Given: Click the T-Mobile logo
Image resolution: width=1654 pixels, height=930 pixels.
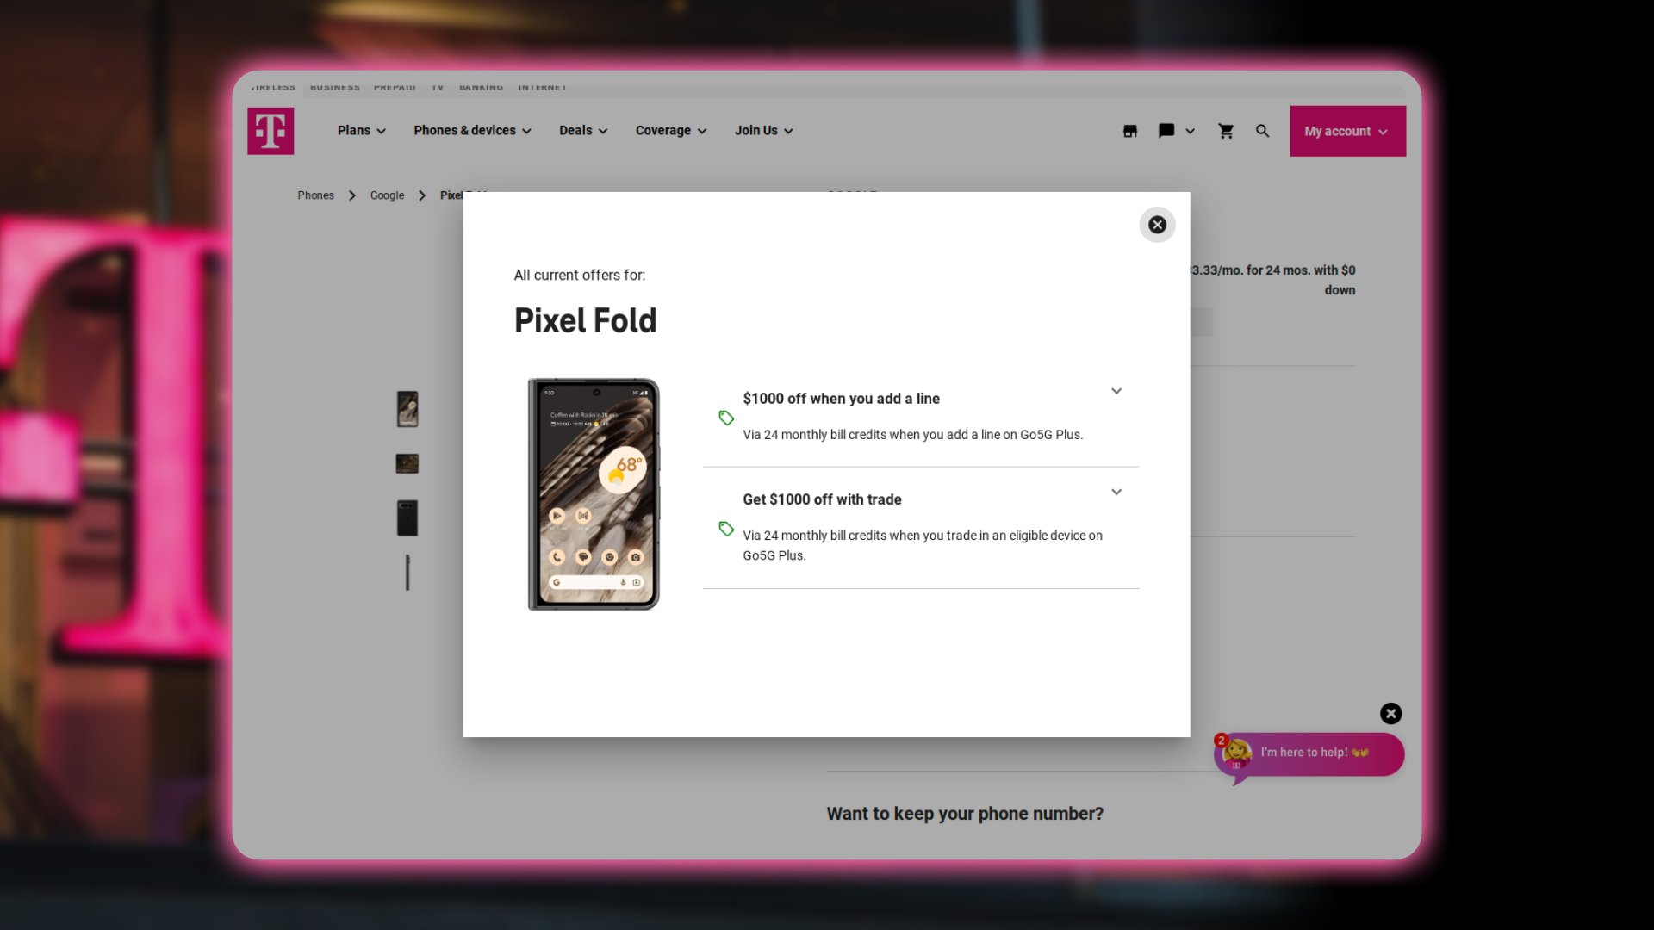Looking at the screenshot, I should (x=270, y=131).
